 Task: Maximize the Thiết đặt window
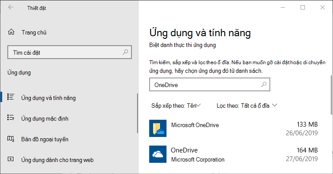coord(303,7)
